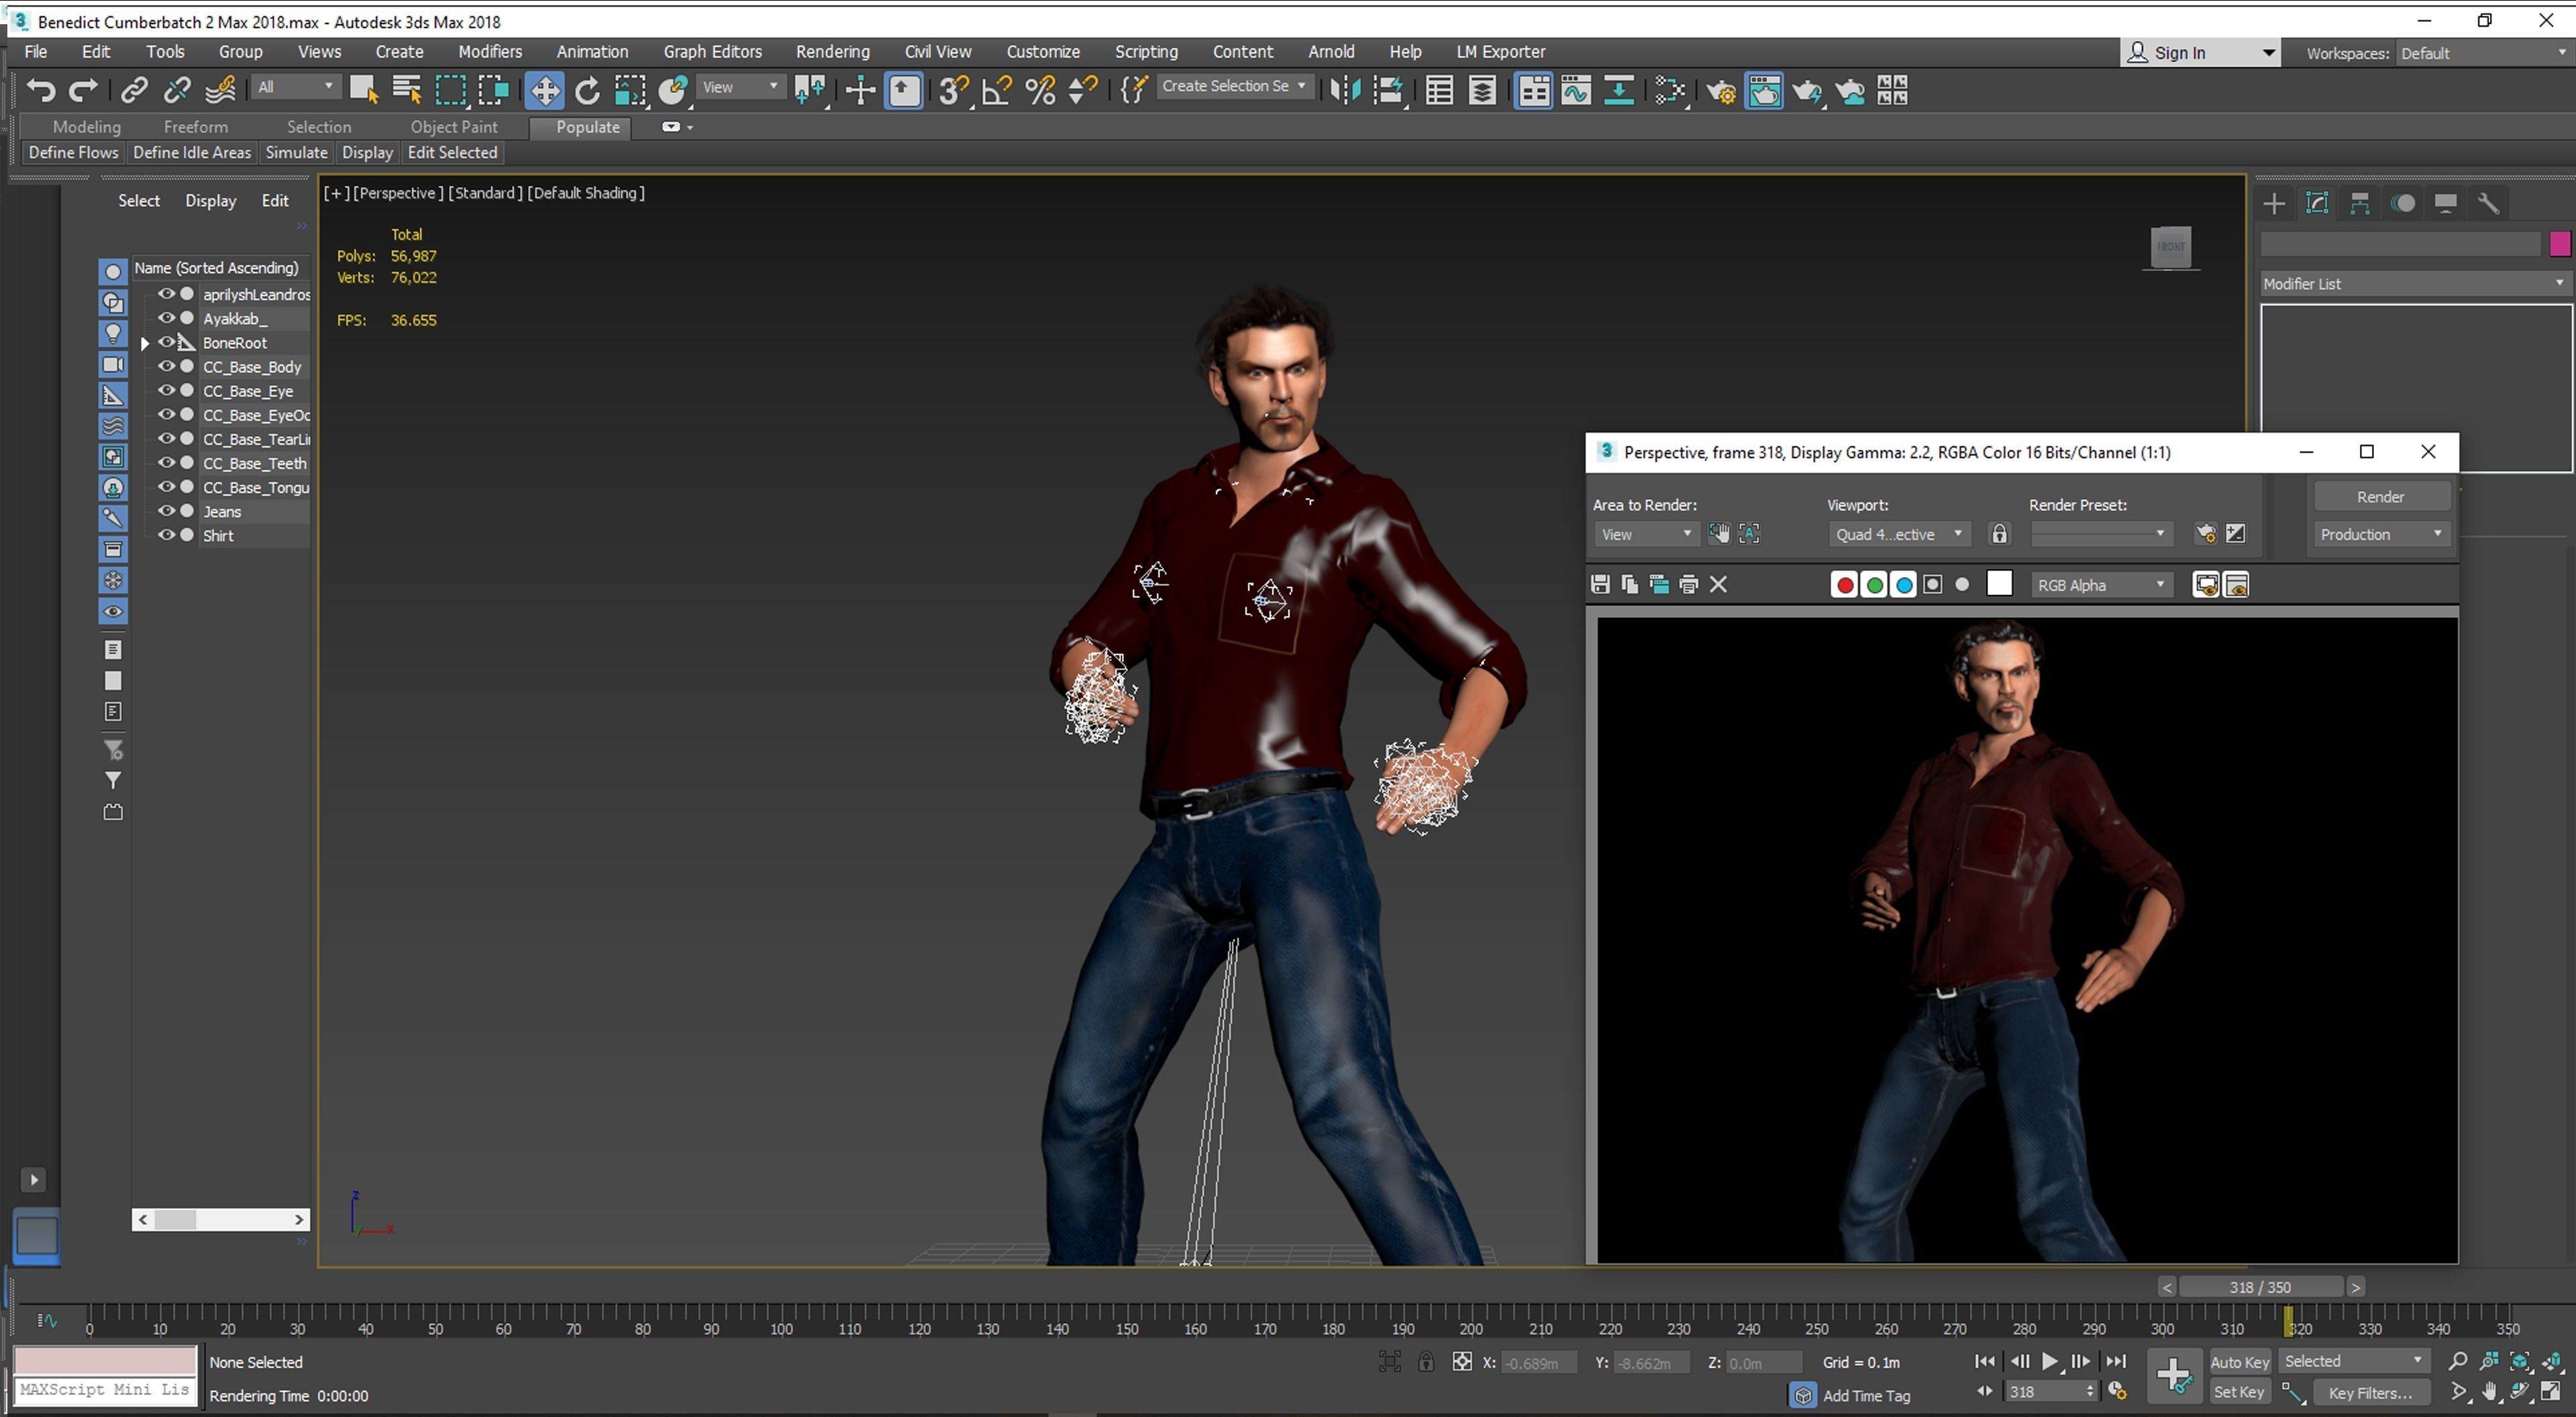Switch to the Freeform ribbon tab
The height and width of the screenshot is (1417, 2576).
point(196,127)
